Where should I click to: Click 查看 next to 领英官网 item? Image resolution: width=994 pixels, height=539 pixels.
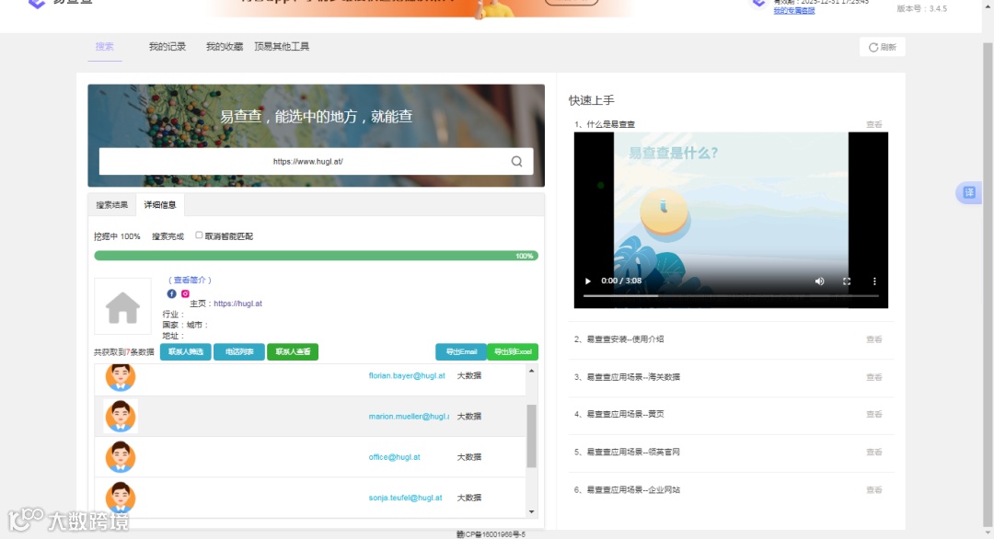point(874,452)
